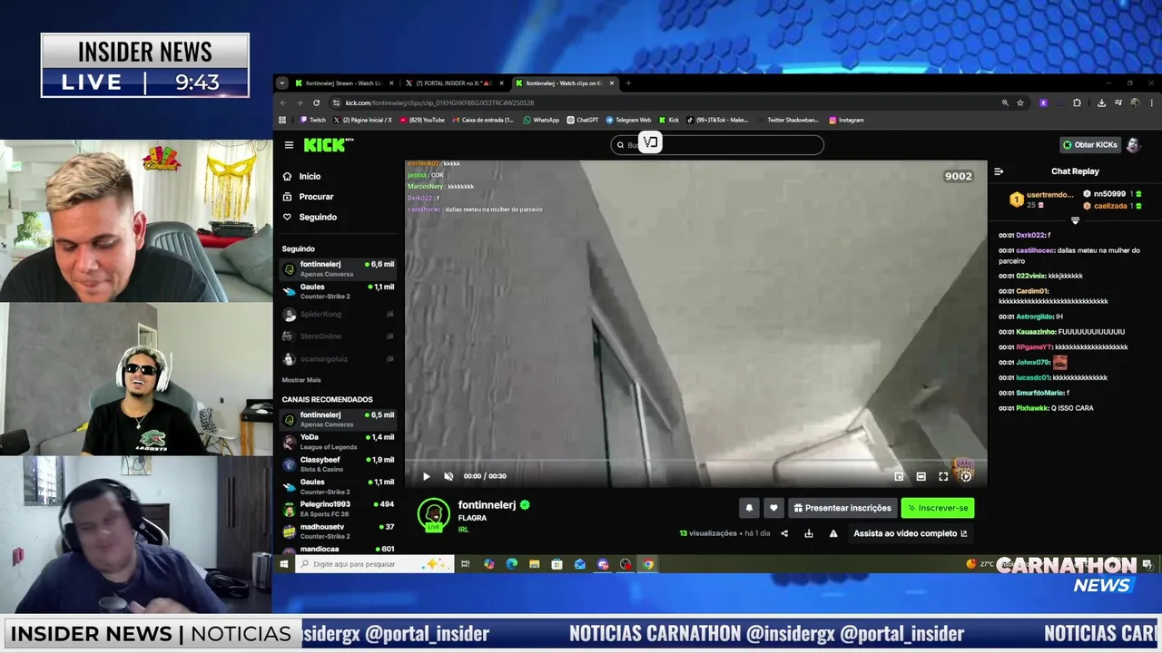
Task: Open the browser apps grid icon
Action: pos(282,120)
